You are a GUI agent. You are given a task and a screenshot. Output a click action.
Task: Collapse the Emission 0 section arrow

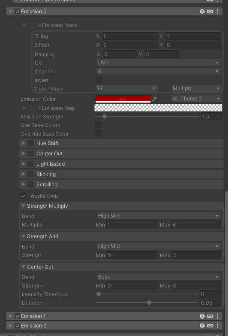(10, 12)
